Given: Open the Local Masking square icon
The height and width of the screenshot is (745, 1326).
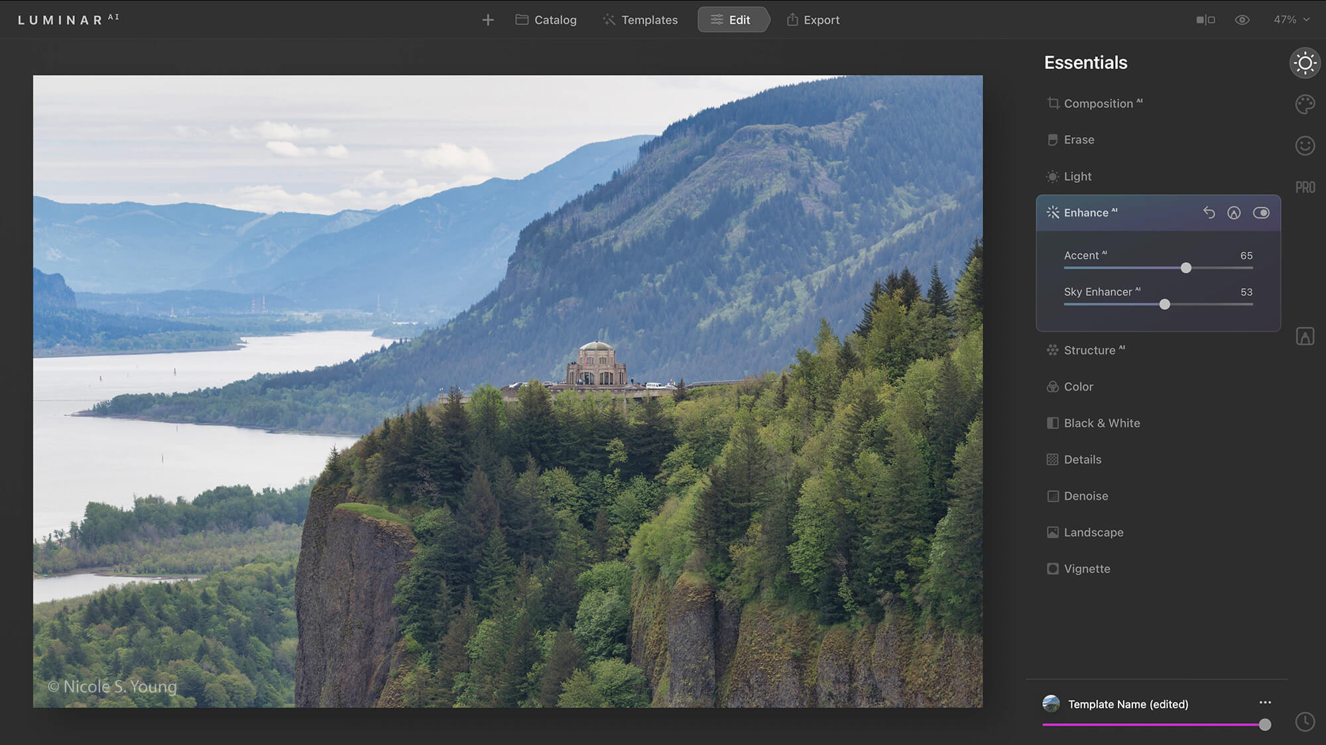Looking at the screenshot, I should point(1305,336).
